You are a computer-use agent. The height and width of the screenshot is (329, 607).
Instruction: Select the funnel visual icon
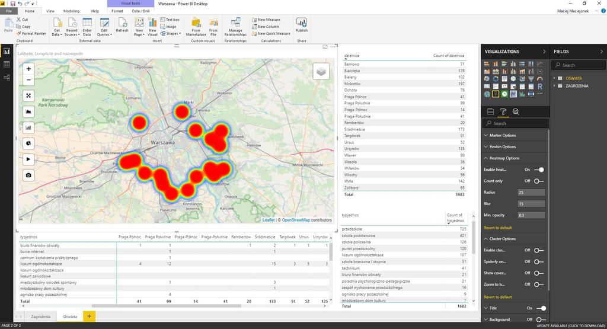[x=531, y=79]
